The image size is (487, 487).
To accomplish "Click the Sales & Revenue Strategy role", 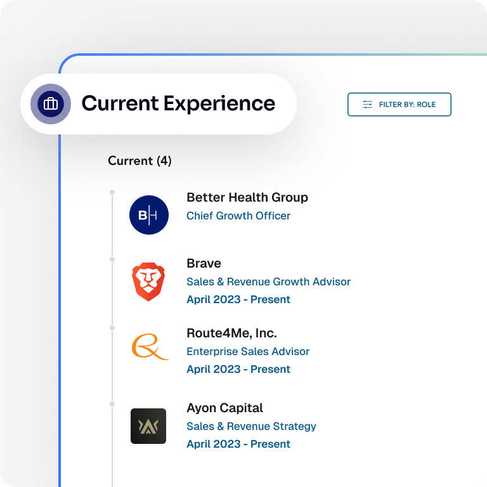I will pos(251,426).
